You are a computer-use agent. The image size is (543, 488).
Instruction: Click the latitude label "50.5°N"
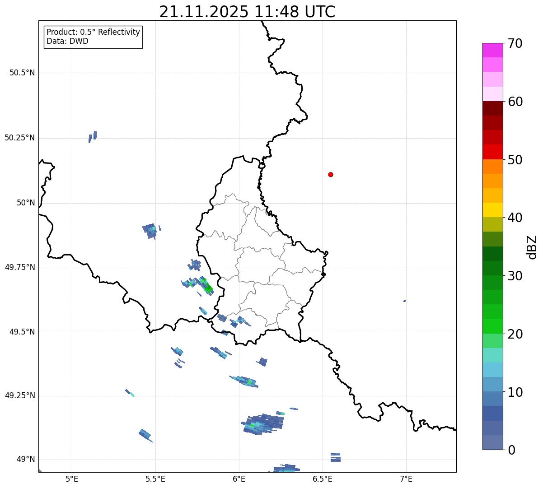22,73
